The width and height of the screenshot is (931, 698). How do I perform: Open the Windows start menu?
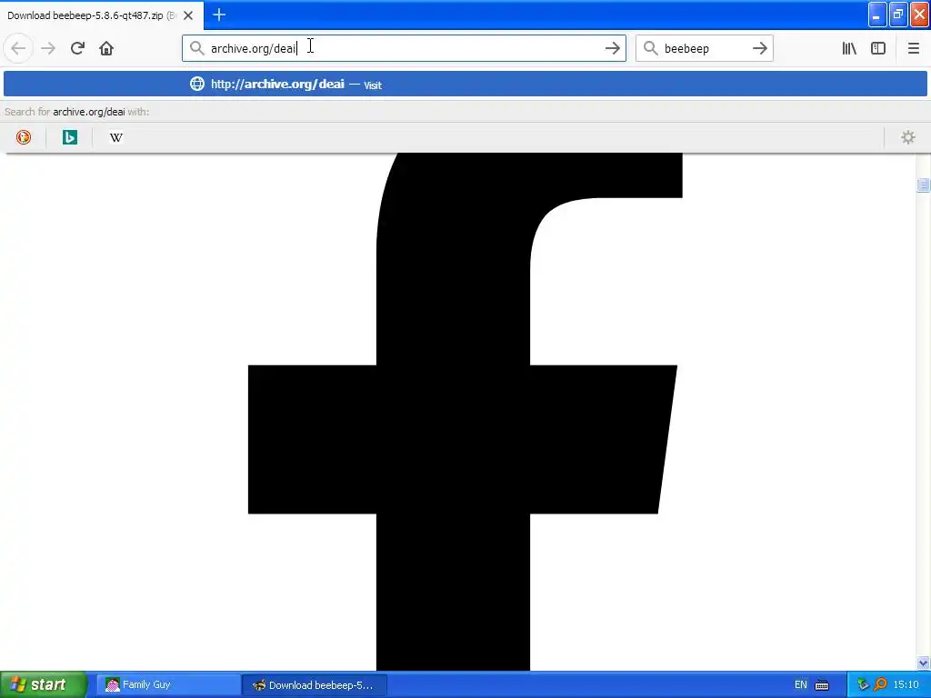(44, 684)
